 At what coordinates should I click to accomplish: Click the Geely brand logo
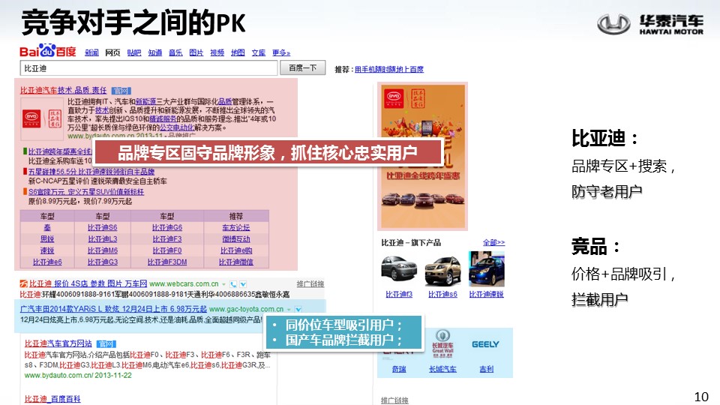pyautogui.click(x=485, y=345)
